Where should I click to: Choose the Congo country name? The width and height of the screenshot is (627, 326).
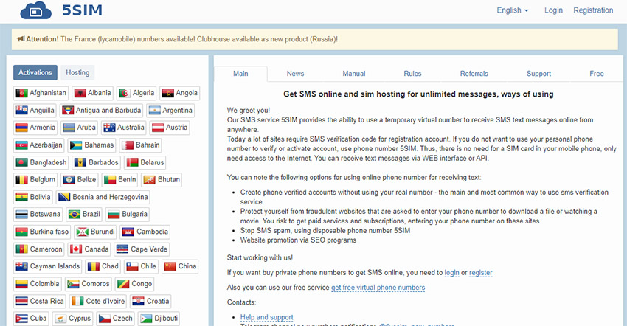point(142,284)
